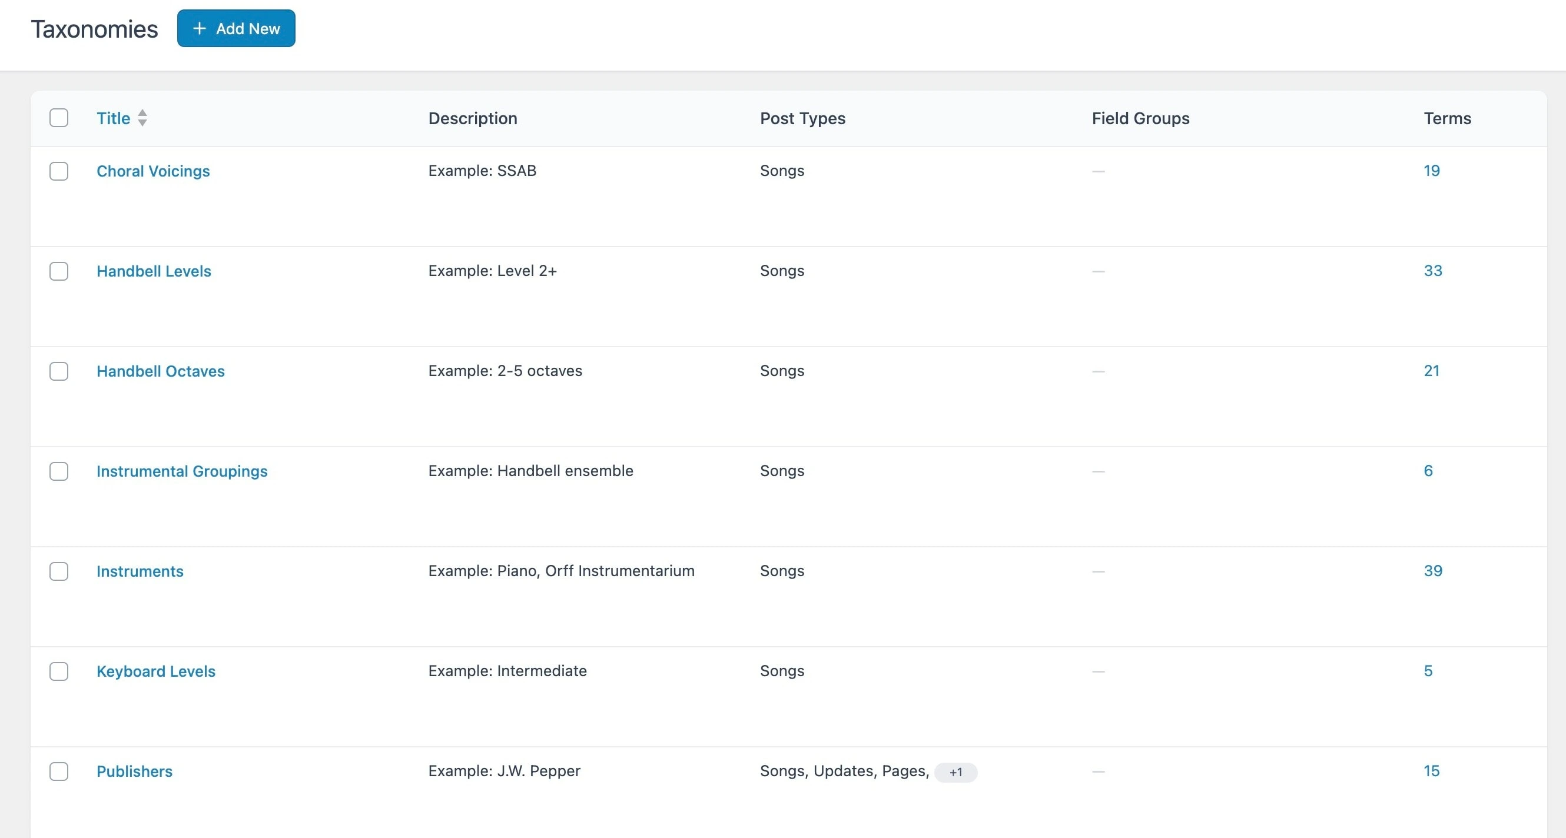This screenshot has height=838, width=1566.
Task: Click the Add New taxonomy button
Action: (x=235, y=28)
